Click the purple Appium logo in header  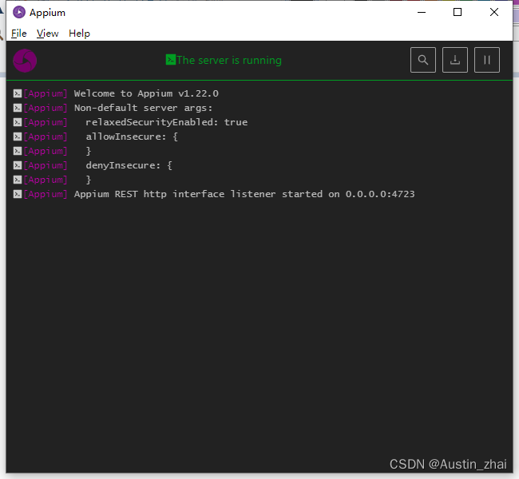pos(25,61)
